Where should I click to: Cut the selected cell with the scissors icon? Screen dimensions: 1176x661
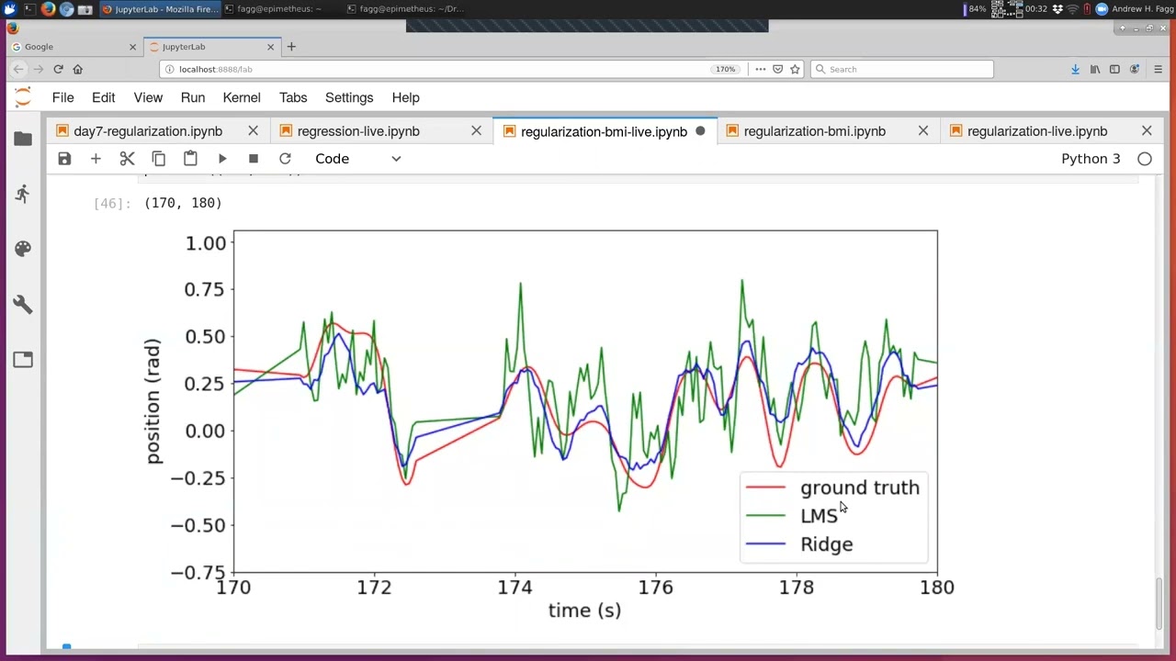(x=127, y=159)
